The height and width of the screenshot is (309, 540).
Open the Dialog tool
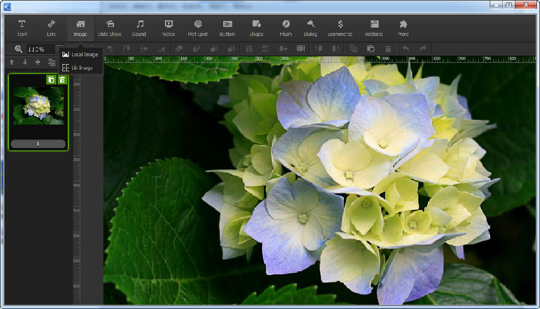click(311, 28)
